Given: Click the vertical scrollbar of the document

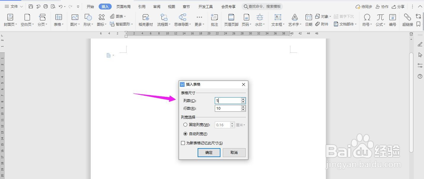Looking at the screenshot, I should (411, 103).
